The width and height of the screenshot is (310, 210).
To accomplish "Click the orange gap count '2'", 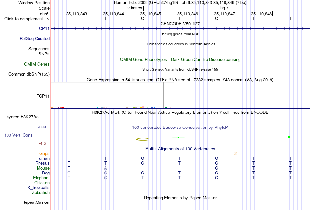I will (x=236, y=154).
